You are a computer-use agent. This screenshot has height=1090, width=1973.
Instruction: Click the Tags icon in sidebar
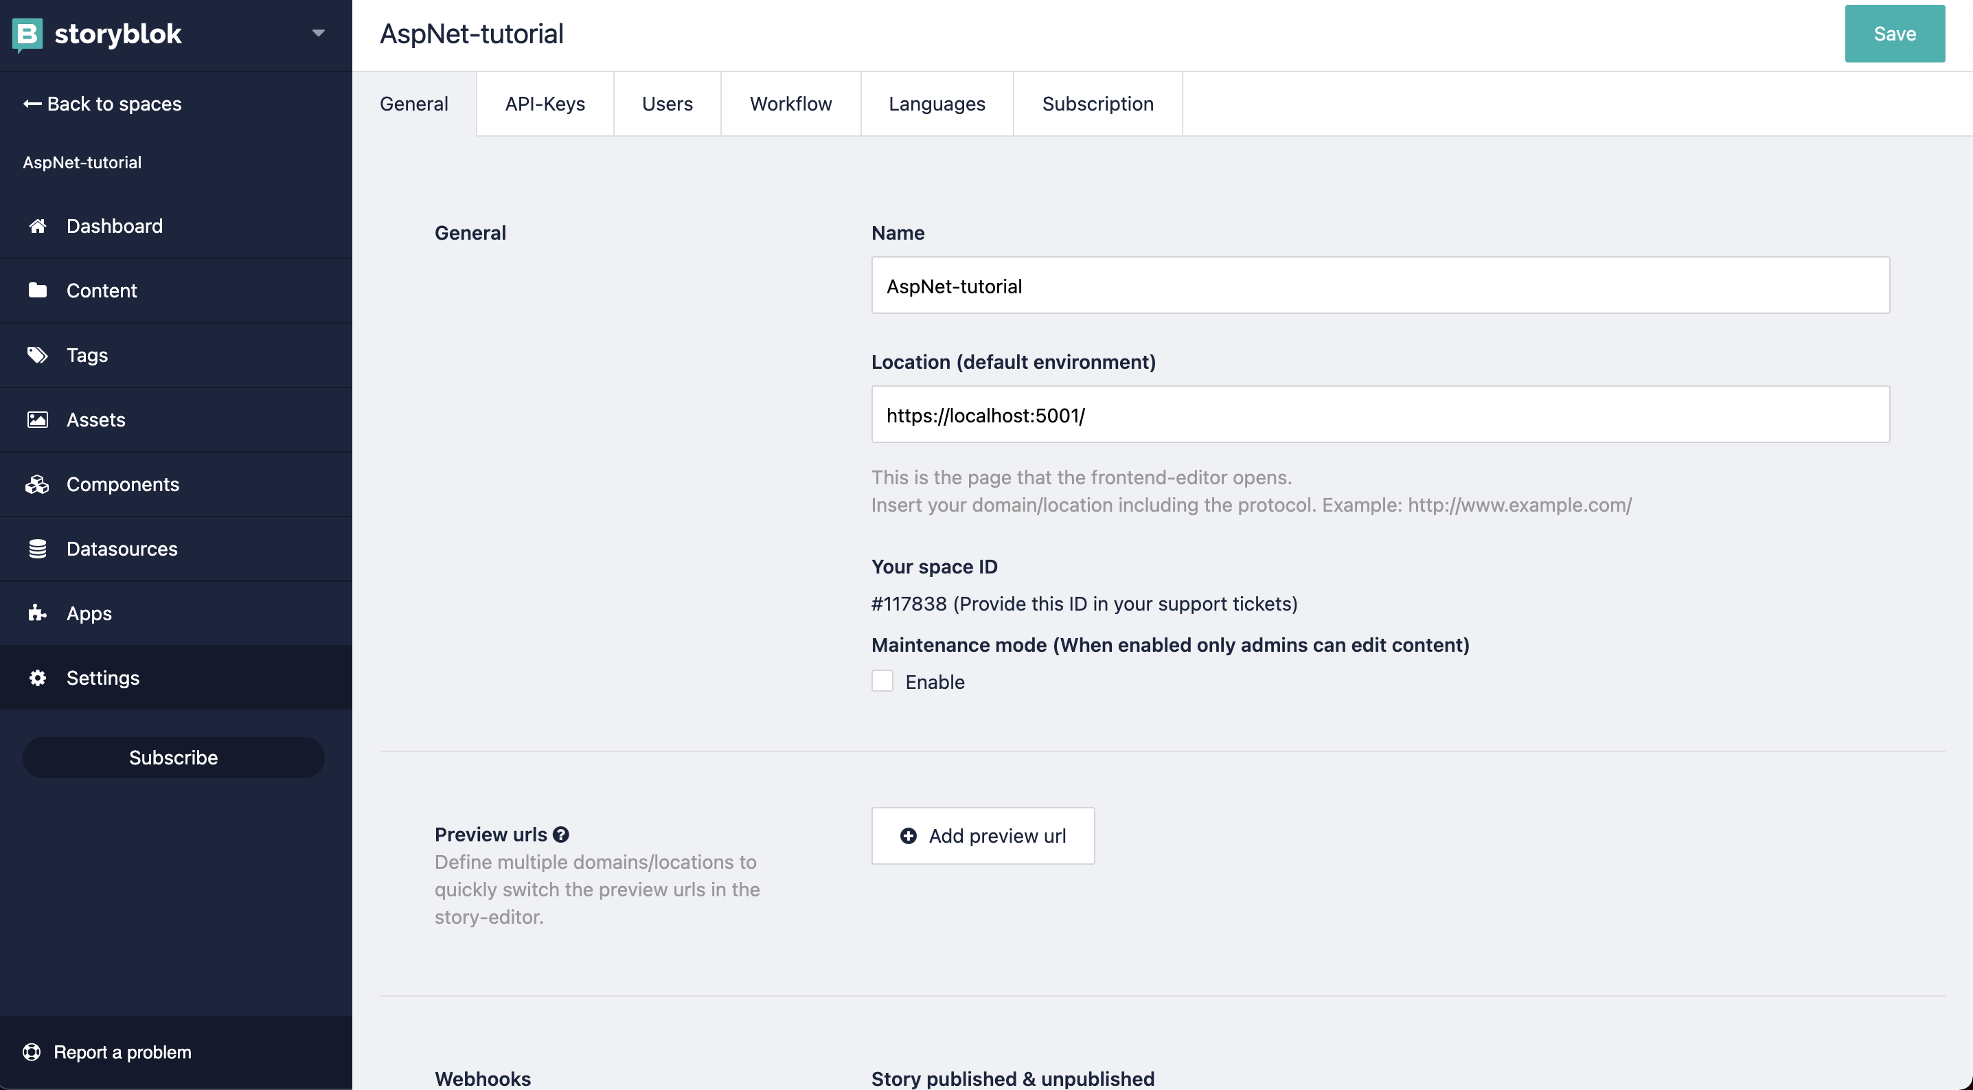(x=38, y=354)
